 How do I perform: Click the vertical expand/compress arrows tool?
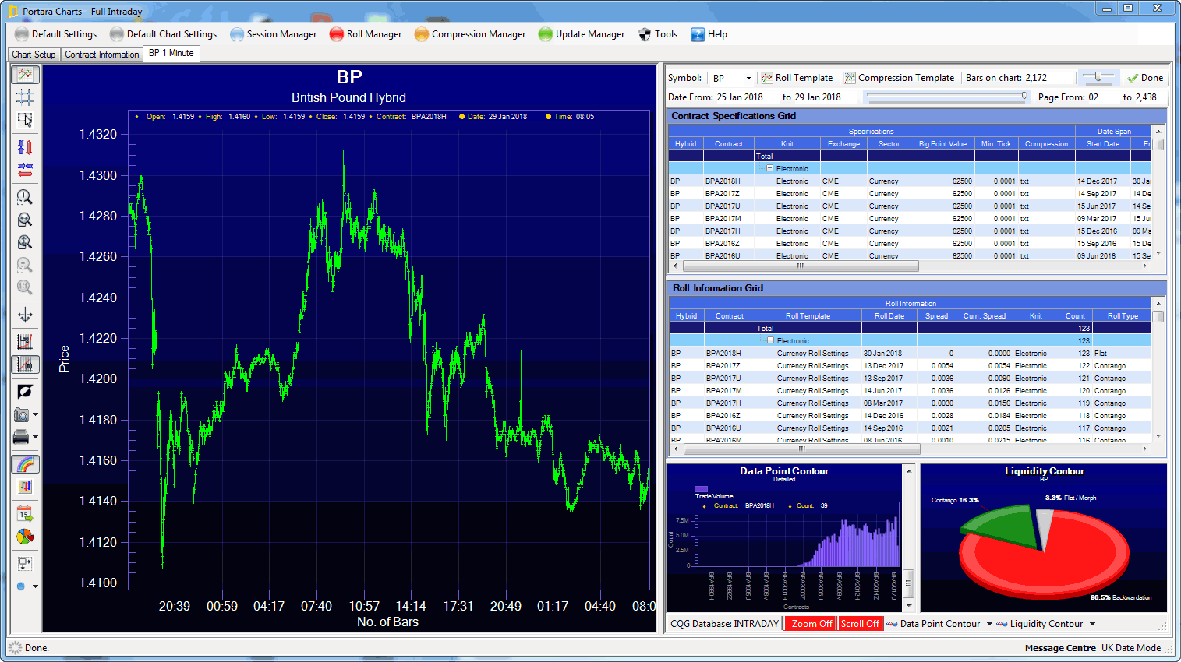pyautogui.click(x=25, y=147)
